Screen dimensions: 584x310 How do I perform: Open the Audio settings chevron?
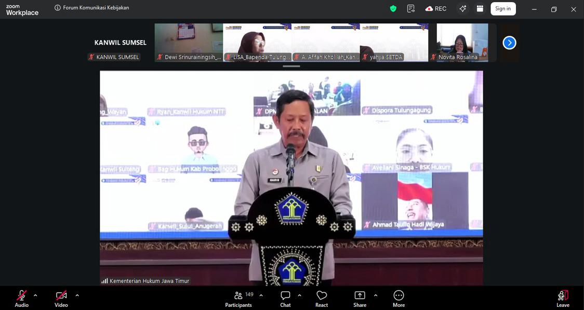[x=35, y=294]
